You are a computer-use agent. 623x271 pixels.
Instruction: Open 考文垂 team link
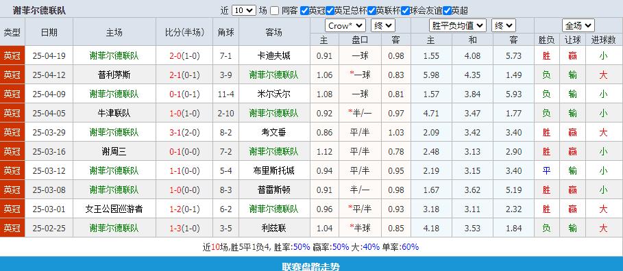coord(273,132)
